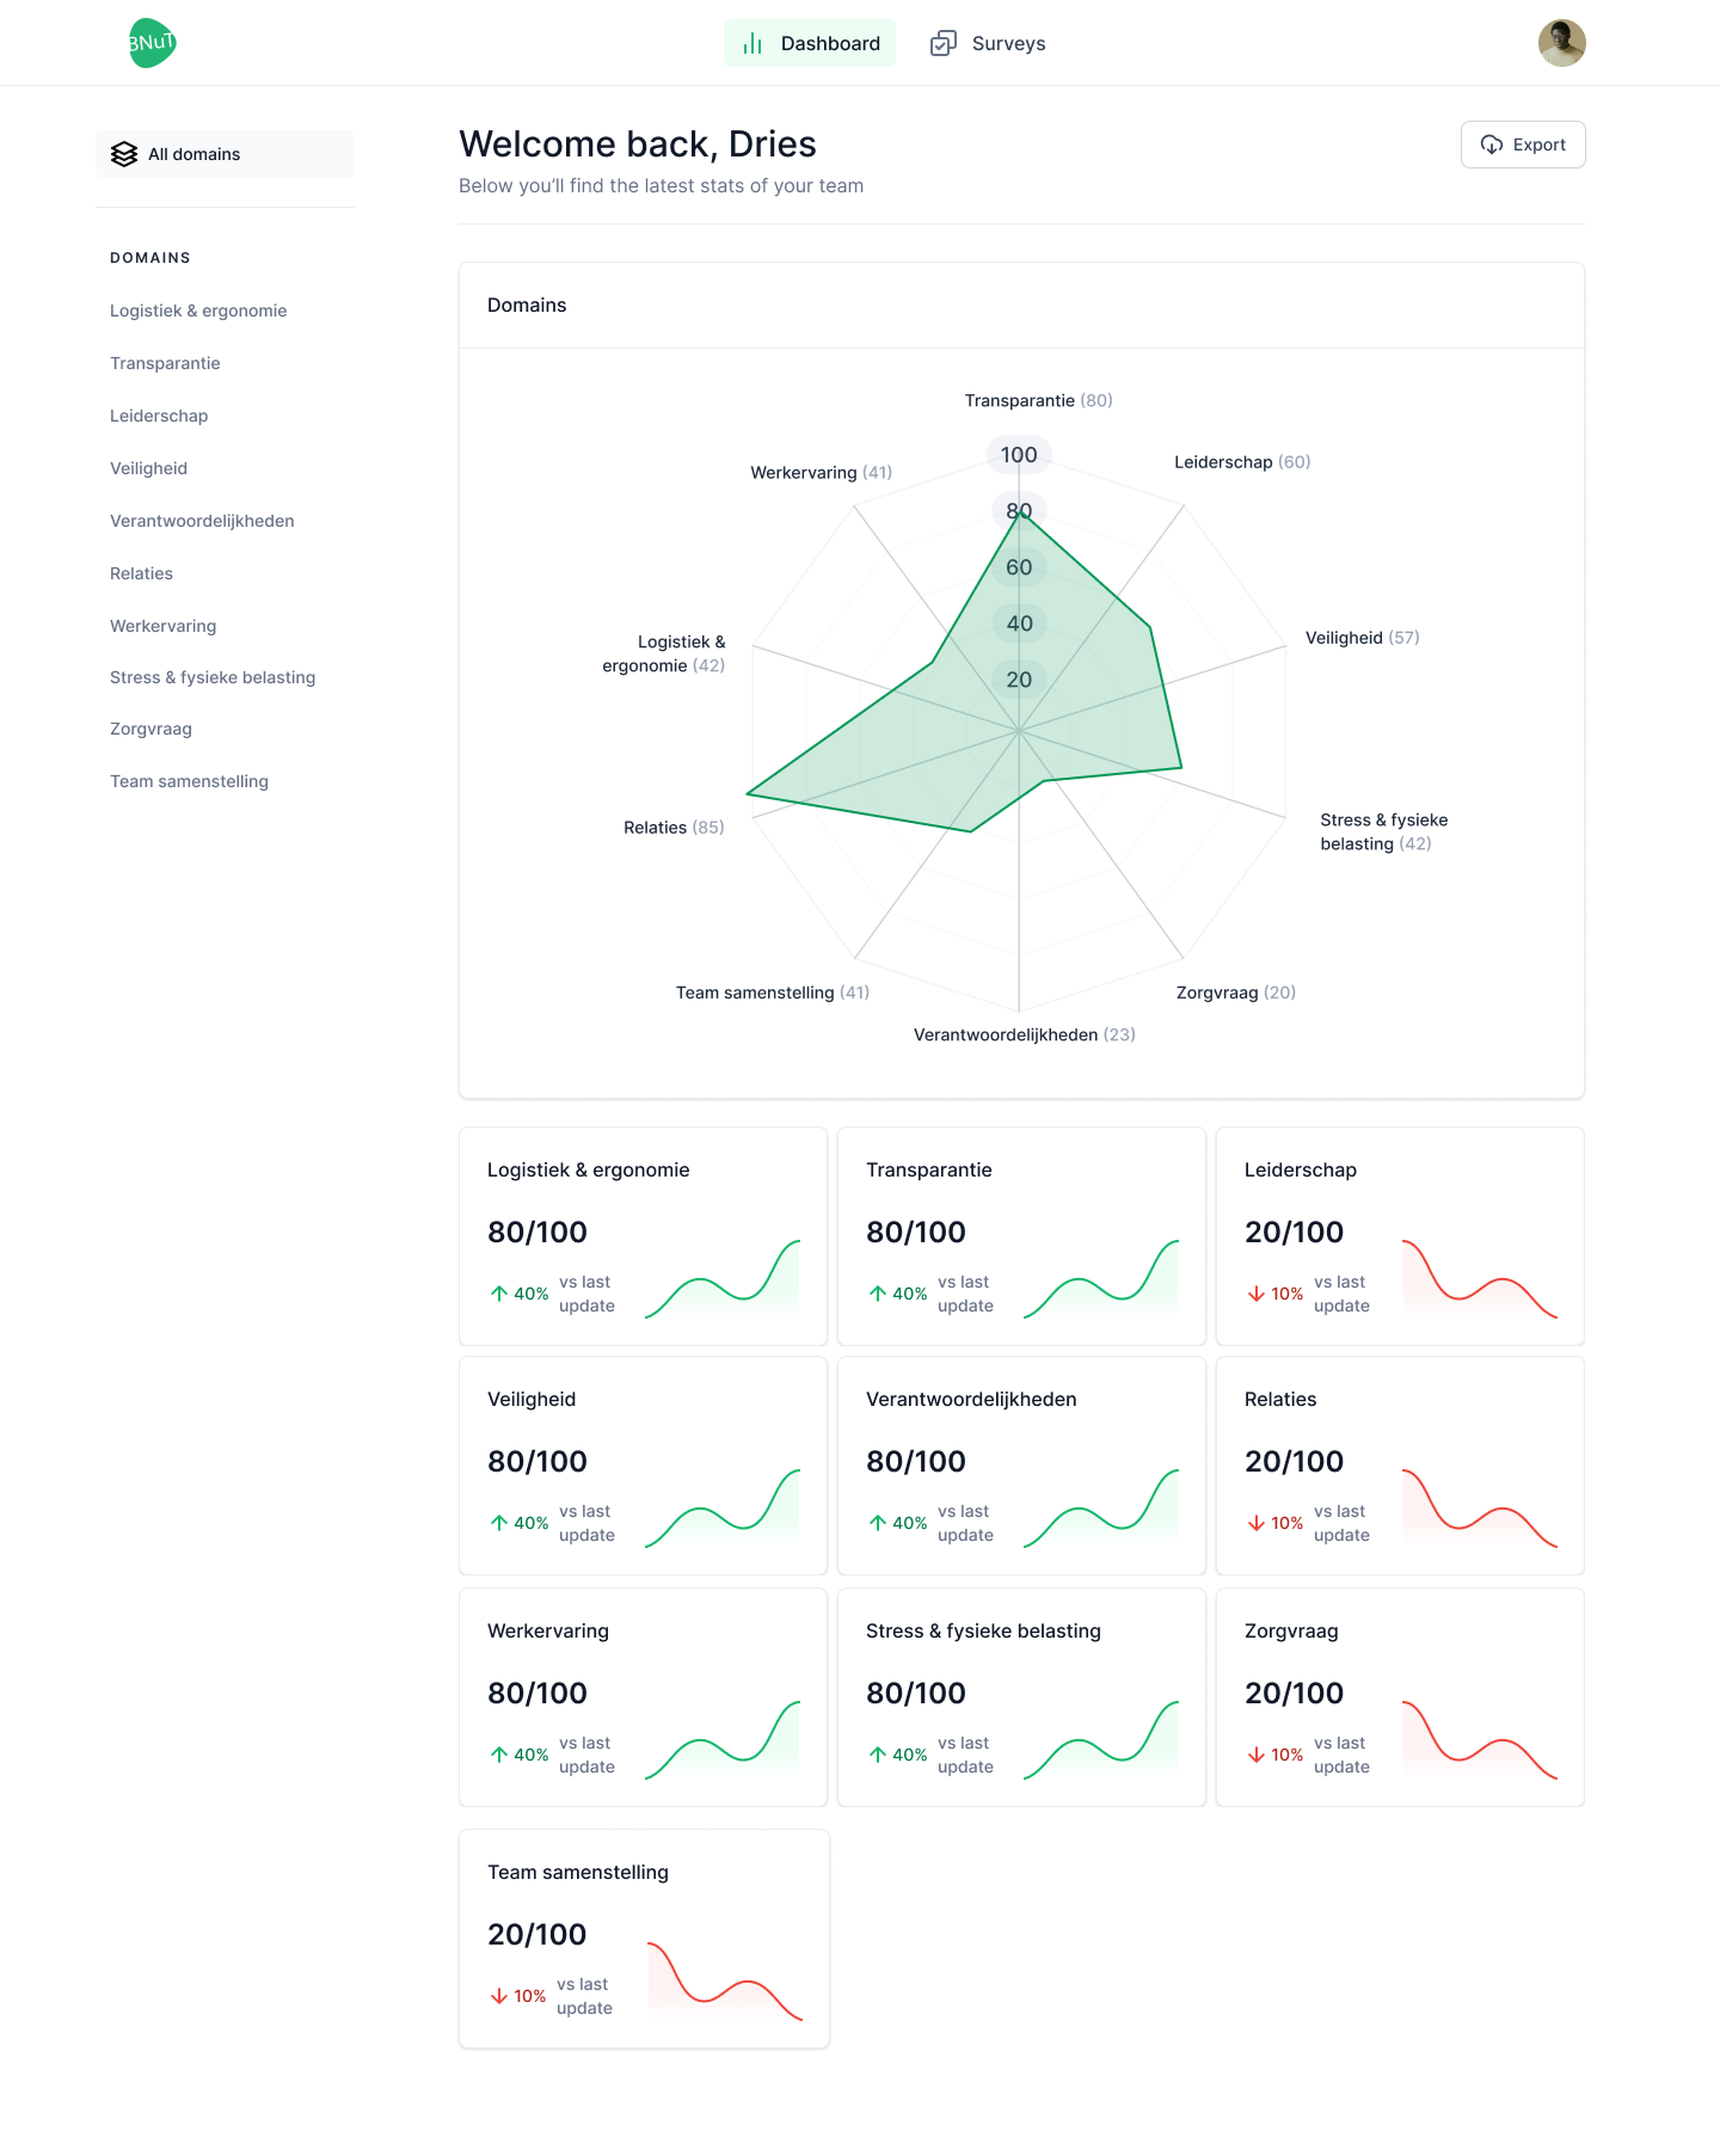The width and height of the screenshot is (1720, 2156).
Task: Open the user avatar profile picture
Action: pos(1561,43)
